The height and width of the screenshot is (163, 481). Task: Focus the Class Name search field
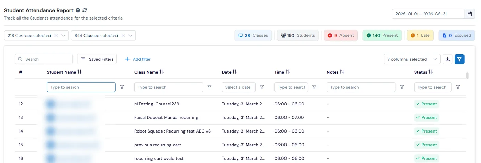point(169,87)
